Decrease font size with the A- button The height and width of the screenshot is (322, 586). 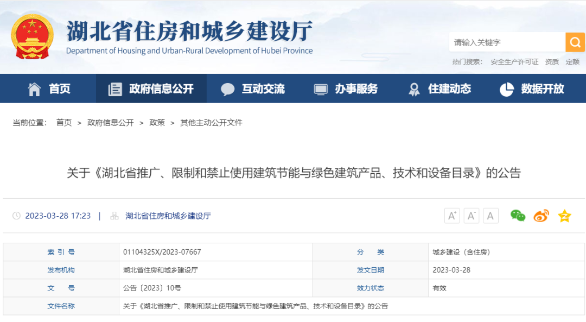(x=472, y=216)
